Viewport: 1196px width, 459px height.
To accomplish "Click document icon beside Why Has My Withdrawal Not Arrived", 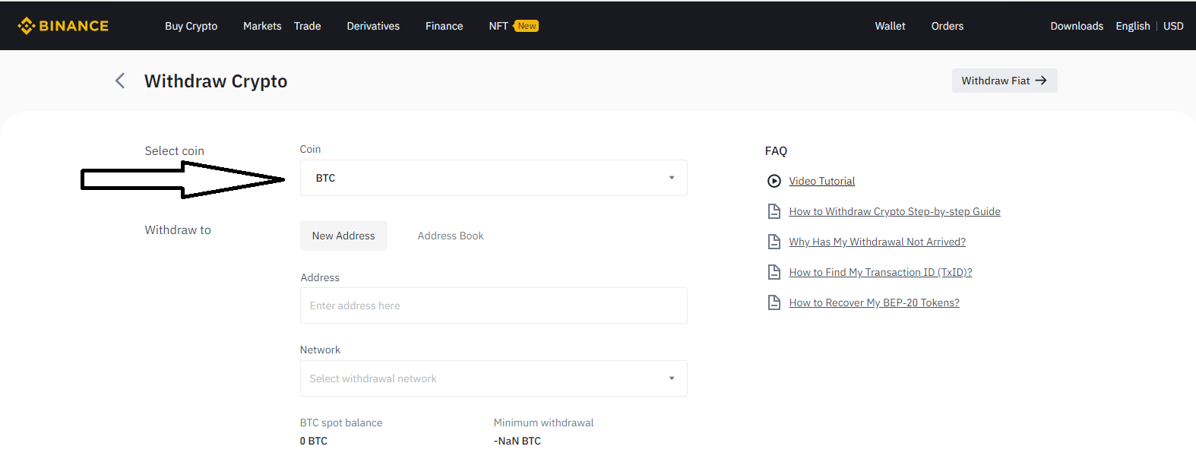I will coord(774,242).
